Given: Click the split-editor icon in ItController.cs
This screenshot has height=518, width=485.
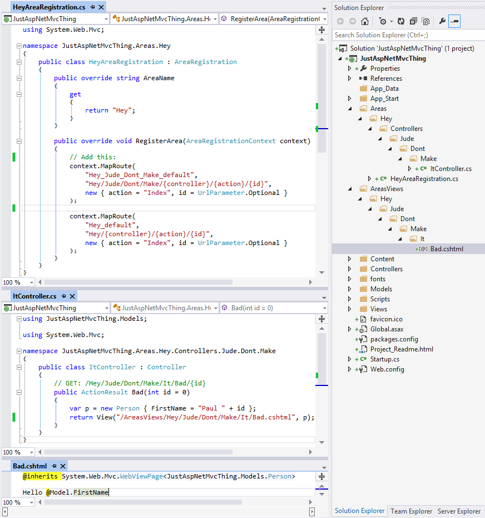Looking at the screenshot, I should point(321,319).
